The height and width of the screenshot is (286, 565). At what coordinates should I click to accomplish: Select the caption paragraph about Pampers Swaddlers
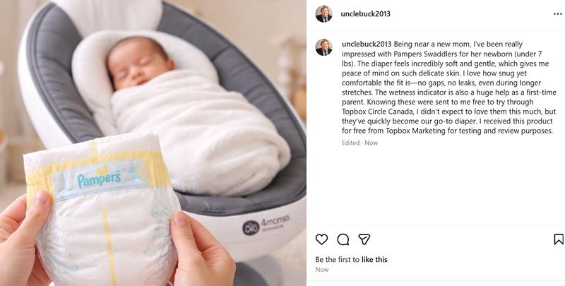448,88
